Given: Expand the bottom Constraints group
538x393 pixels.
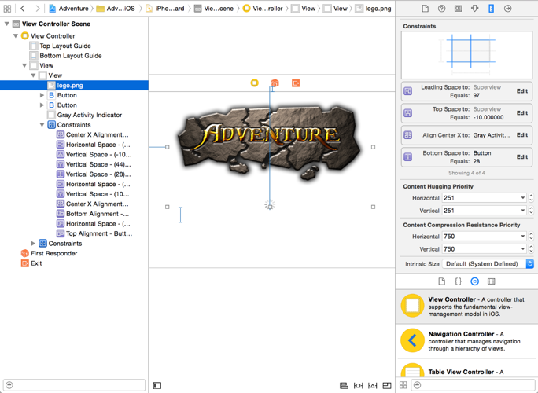Looking at the screenshot, I should coord(33,243).
